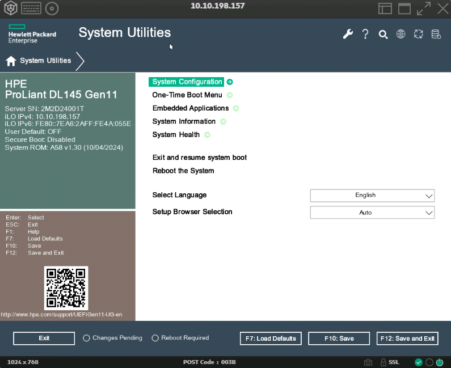Click the Secure Boot: Disabled text
Viewport: 451px width, 368px height.
(x=40, y=139)
